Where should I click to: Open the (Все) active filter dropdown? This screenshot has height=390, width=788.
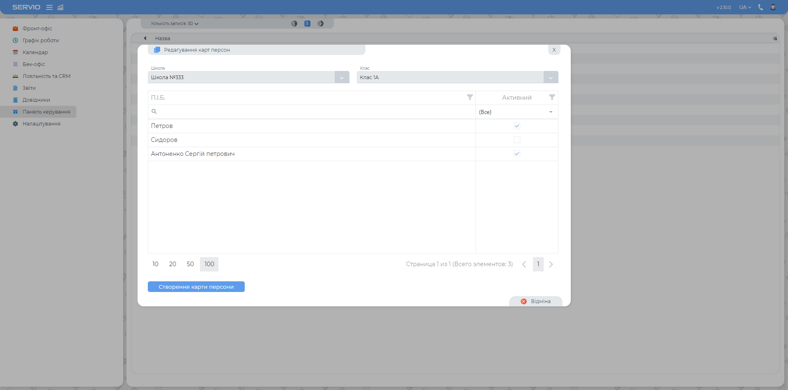coord(517,112)
